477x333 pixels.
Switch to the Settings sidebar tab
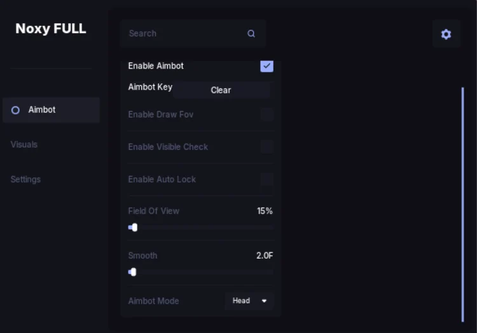[x=25, y=179]
